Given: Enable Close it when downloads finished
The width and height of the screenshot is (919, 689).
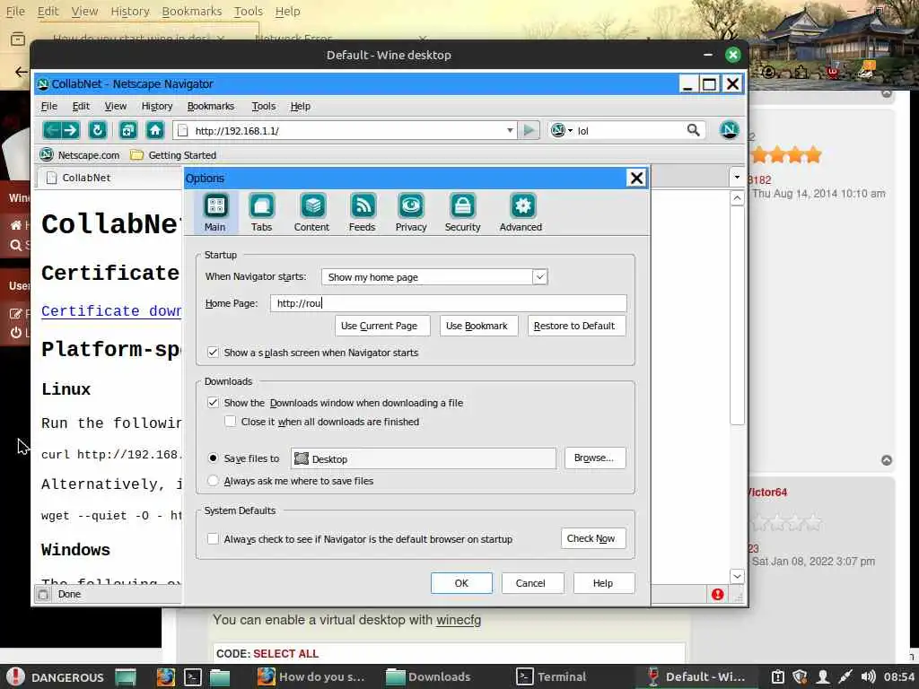Looking at the screenshot, I should coord(231,422).
